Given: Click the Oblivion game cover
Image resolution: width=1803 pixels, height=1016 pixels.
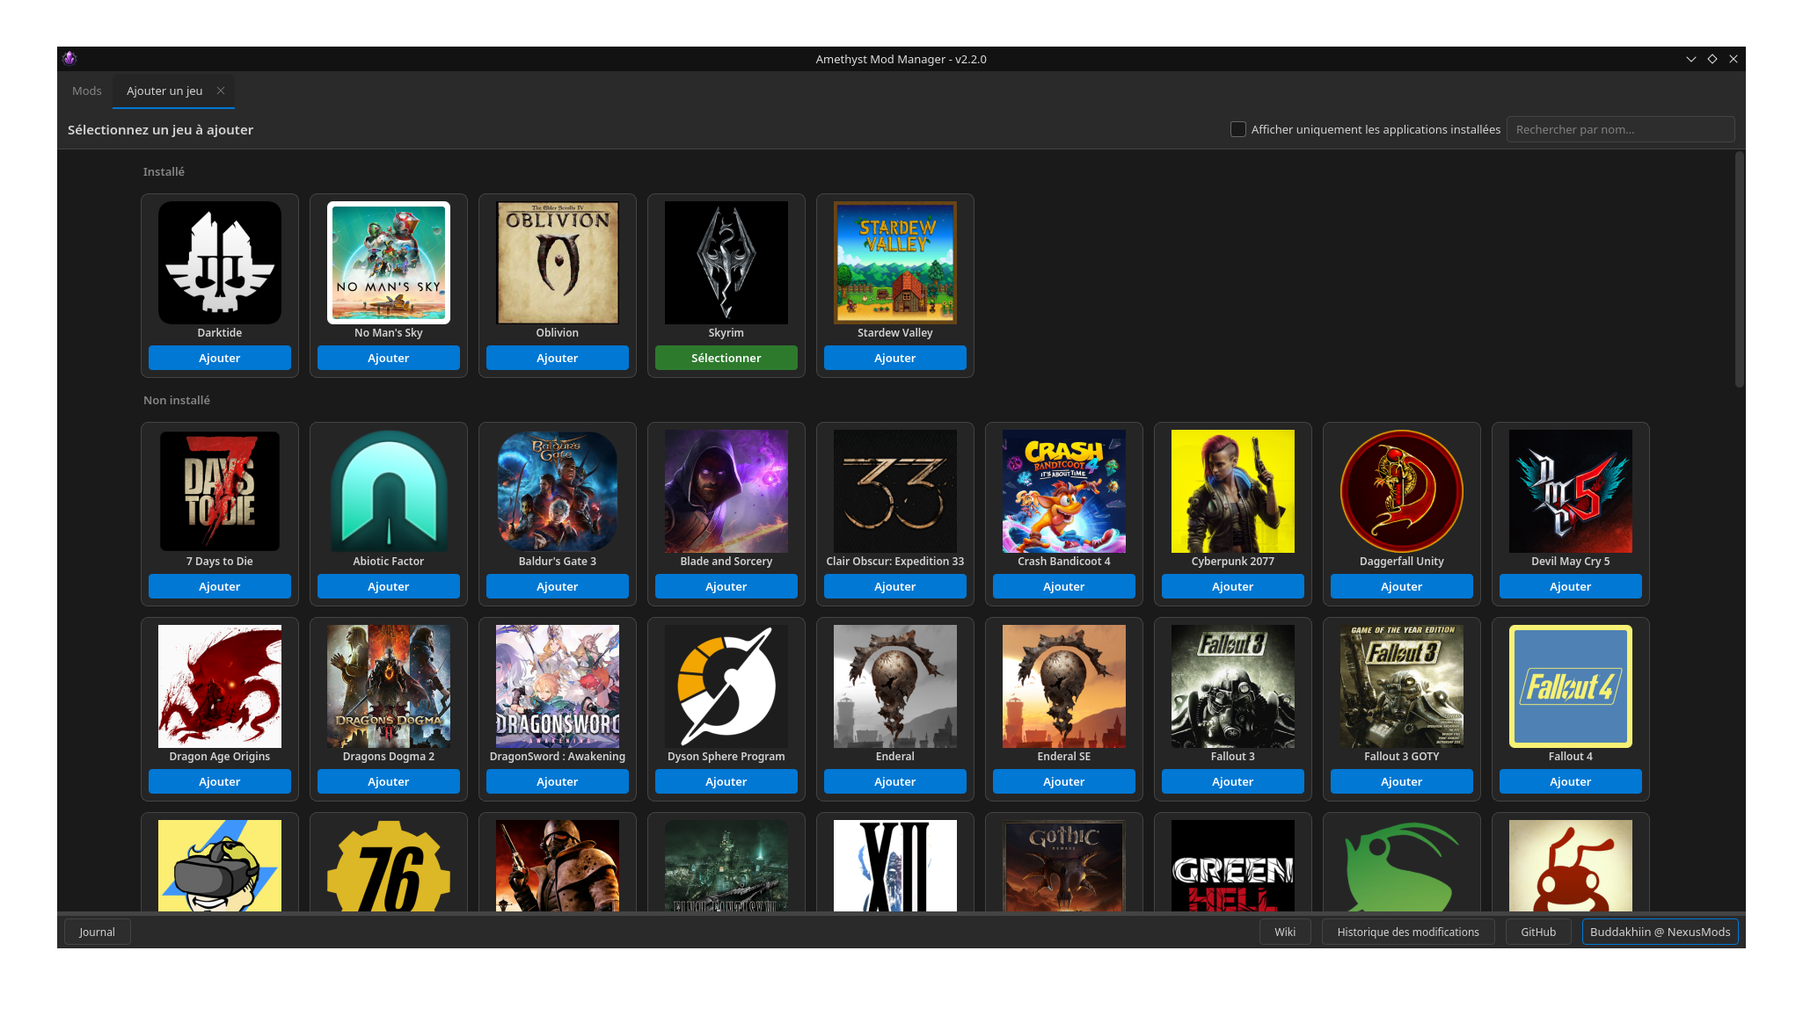Looking at the screenshot, I should [x=558, y=263].
